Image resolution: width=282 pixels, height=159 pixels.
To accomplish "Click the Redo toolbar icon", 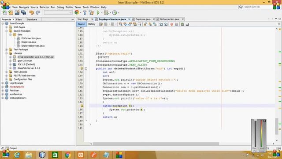I will point(38,13).
